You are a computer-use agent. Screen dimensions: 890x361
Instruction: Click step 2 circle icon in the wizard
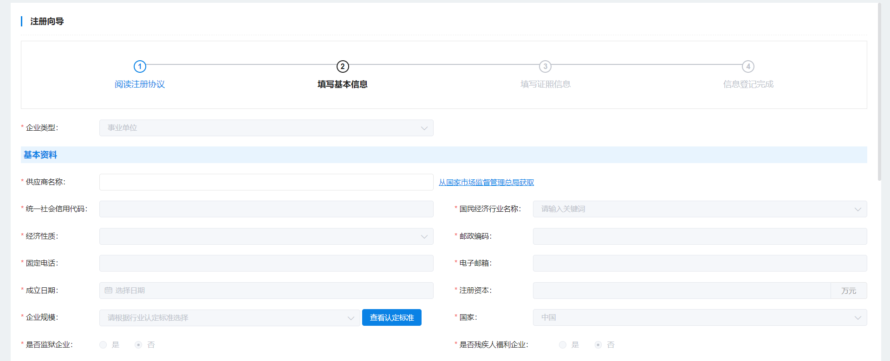343,66
